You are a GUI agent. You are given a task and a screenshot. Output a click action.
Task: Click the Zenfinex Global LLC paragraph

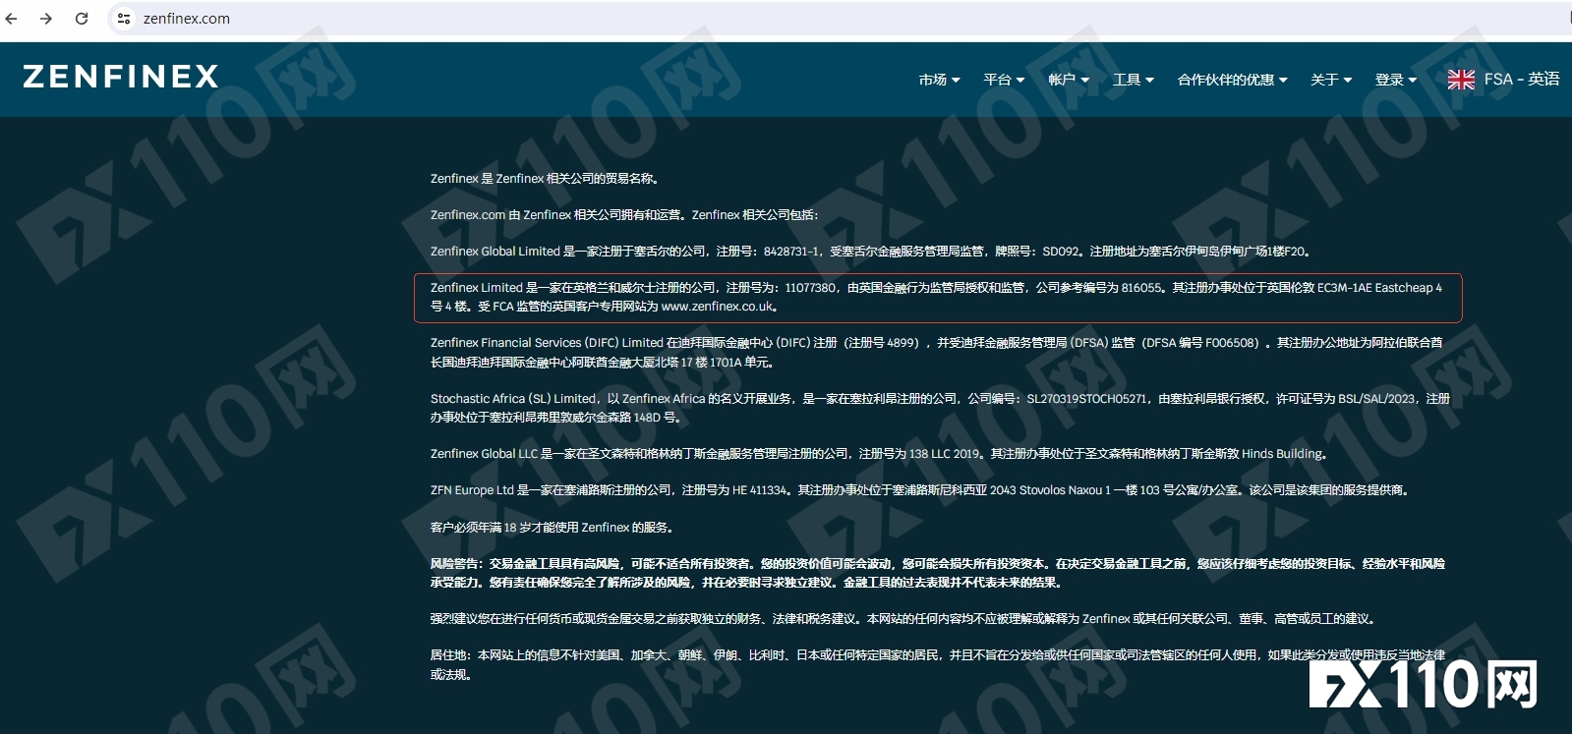(x=881, y=454)
